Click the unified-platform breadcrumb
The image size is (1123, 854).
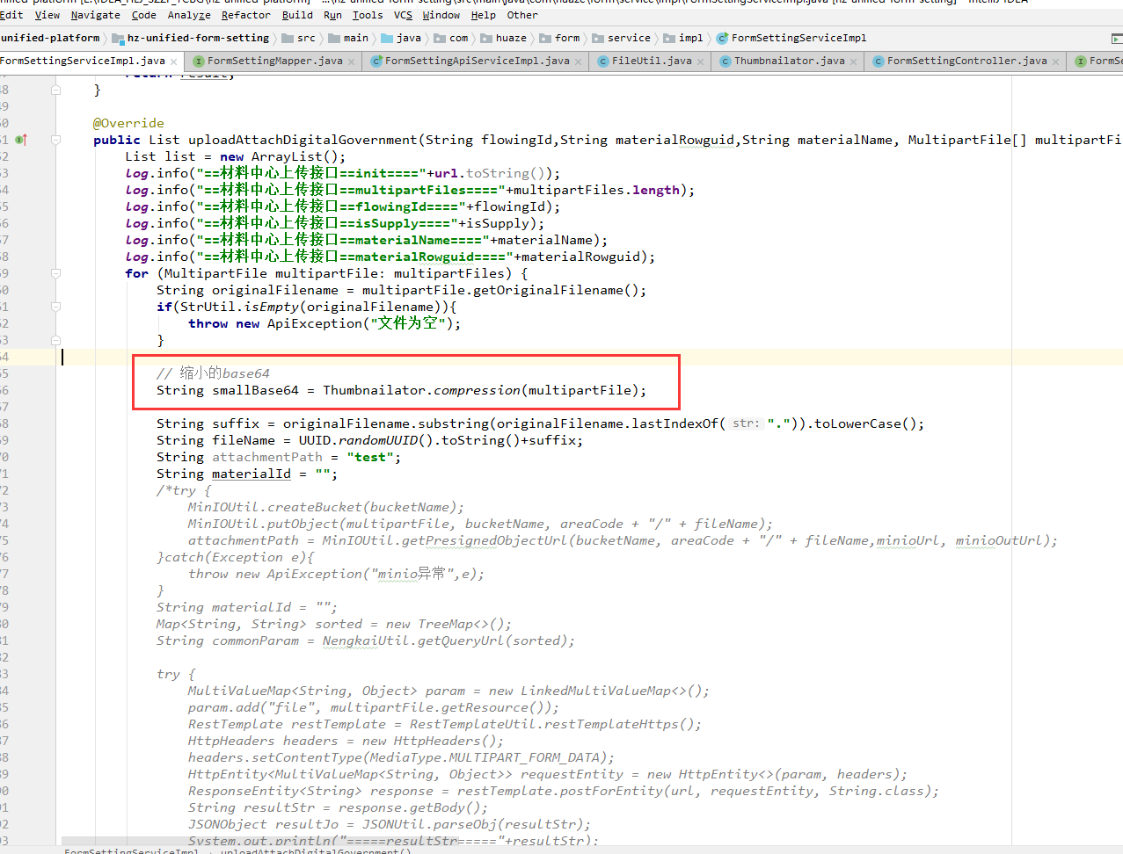click(x=50, y=38)
